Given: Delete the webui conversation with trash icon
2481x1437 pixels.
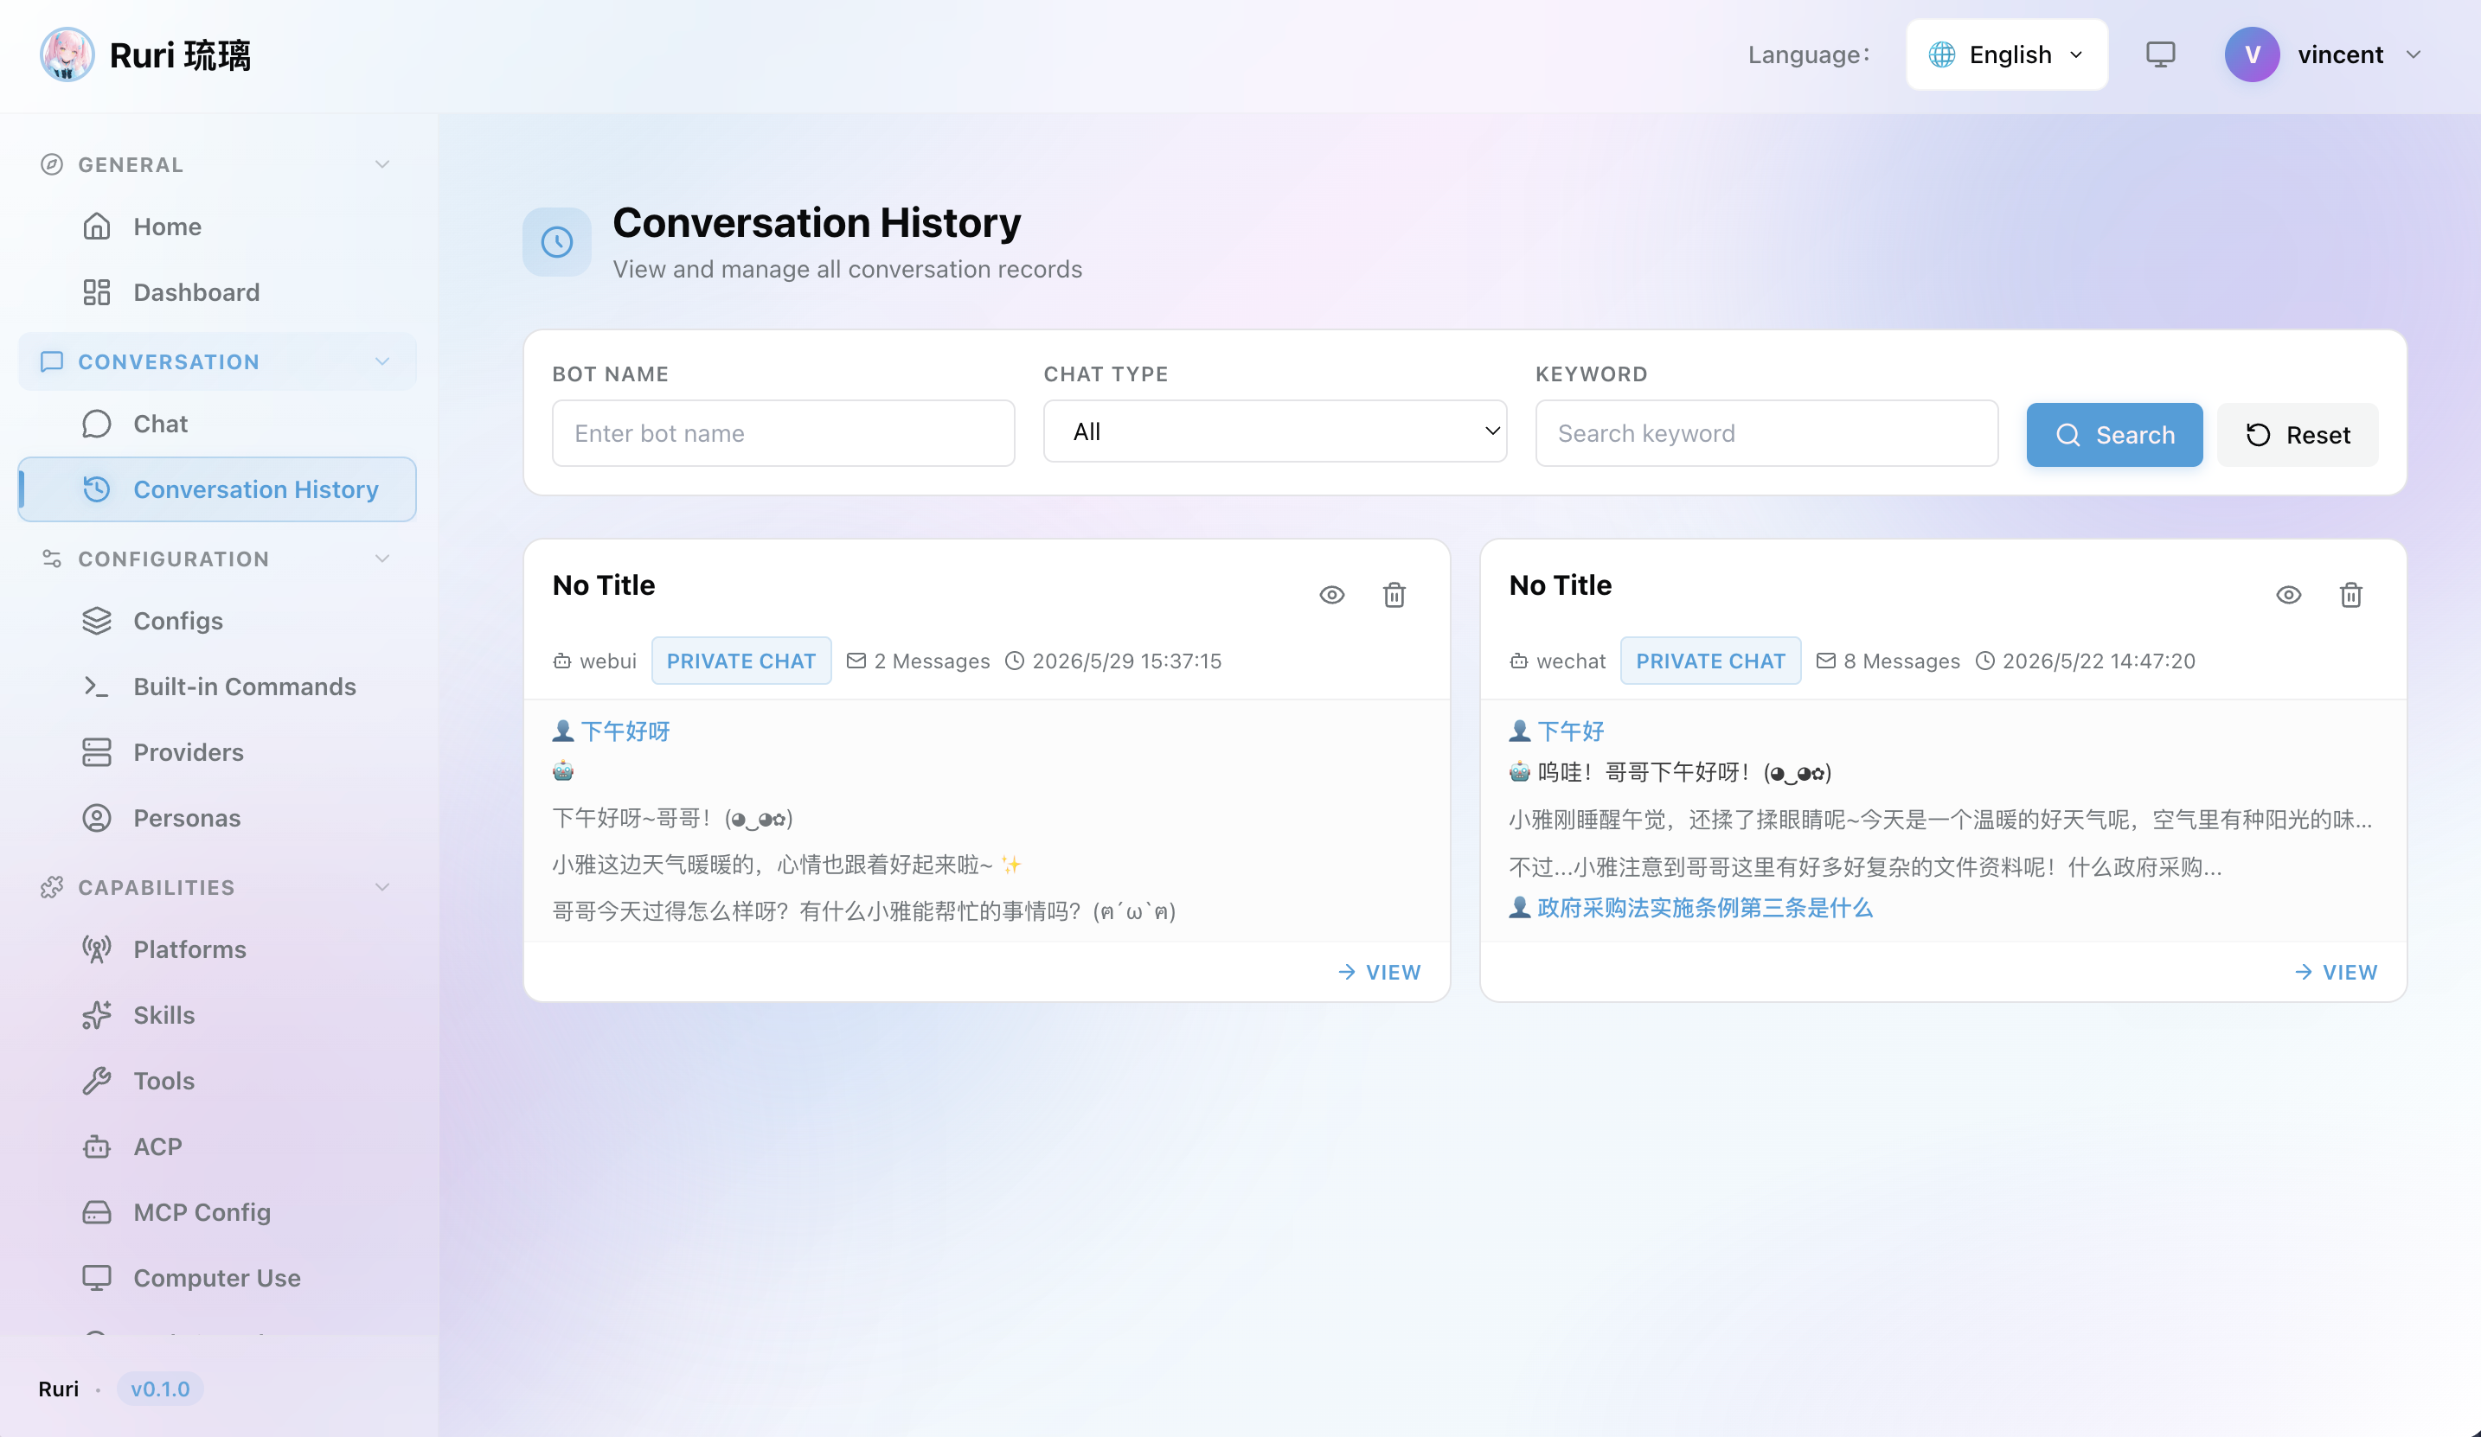Looking at the screenshot, I should click(x=1394, y=595).
